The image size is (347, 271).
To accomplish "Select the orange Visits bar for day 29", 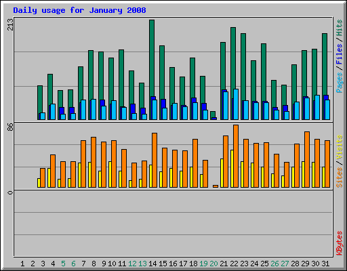I will click(307, 159).
